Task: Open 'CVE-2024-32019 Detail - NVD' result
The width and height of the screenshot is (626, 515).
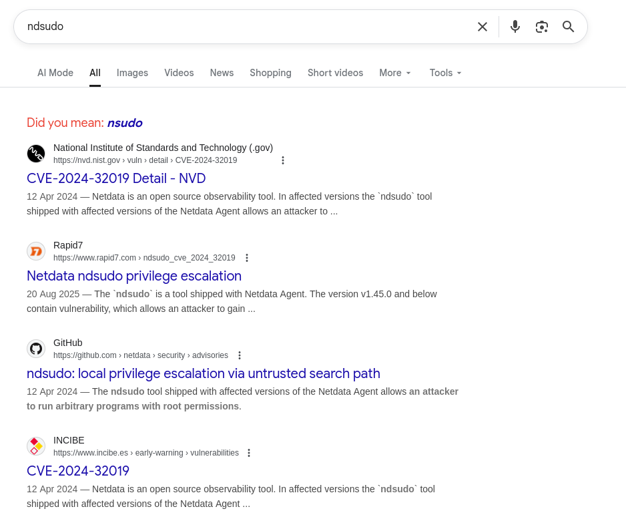Action: 116,178
